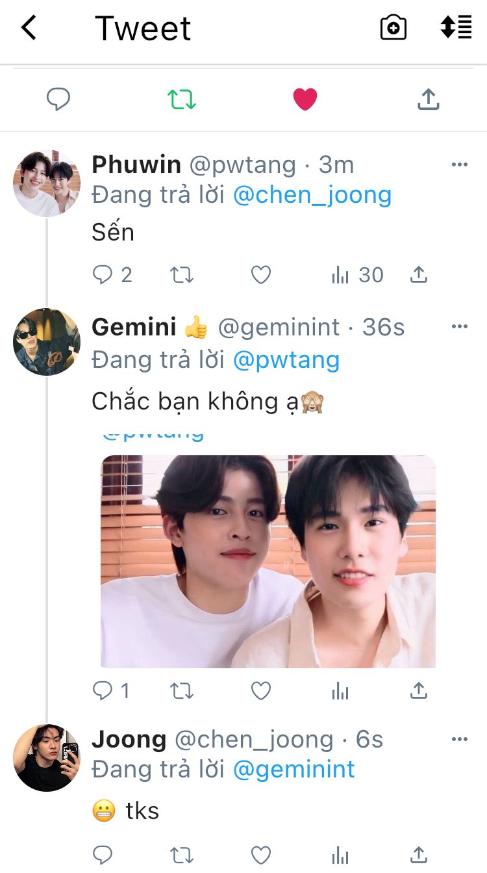Open more options on Gemini's reply
The image size is (487, 873).
[x=459, y=327]
